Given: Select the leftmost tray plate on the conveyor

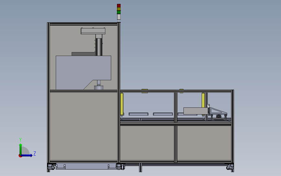Looking at the screenshot, I should coord(138,114).
